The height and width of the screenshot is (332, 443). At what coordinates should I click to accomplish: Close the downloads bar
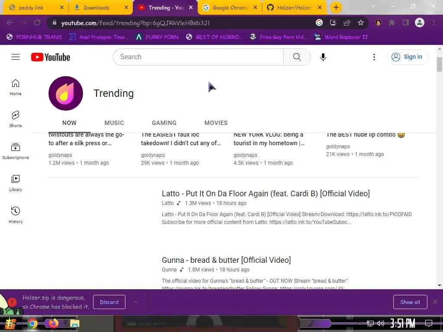click(x=435, y=302)
